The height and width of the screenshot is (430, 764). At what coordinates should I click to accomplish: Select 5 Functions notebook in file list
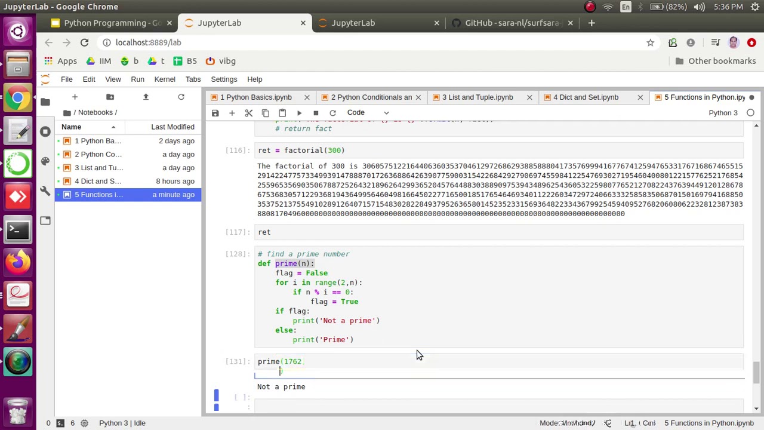128,195
